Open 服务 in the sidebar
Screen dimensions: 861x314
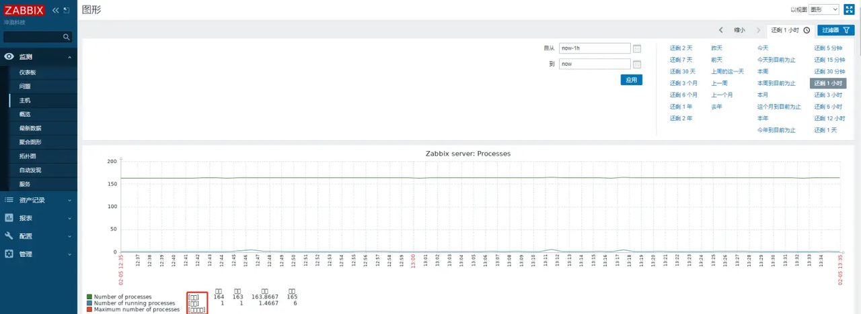click(24, 184)
